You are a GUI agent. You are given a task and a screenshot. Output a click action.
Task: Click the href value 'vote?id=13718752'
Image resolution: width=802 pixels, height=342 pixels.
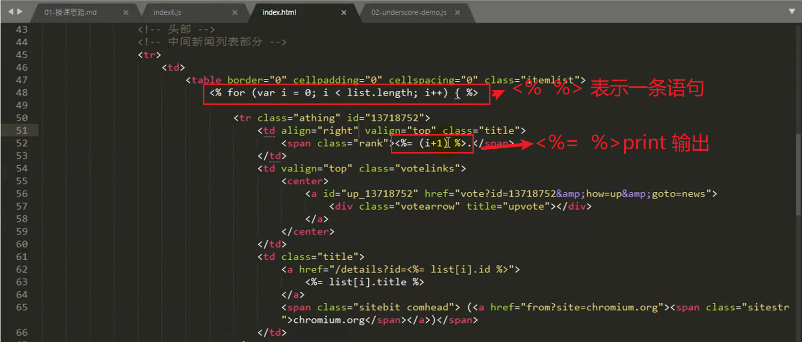click(508, 194)
